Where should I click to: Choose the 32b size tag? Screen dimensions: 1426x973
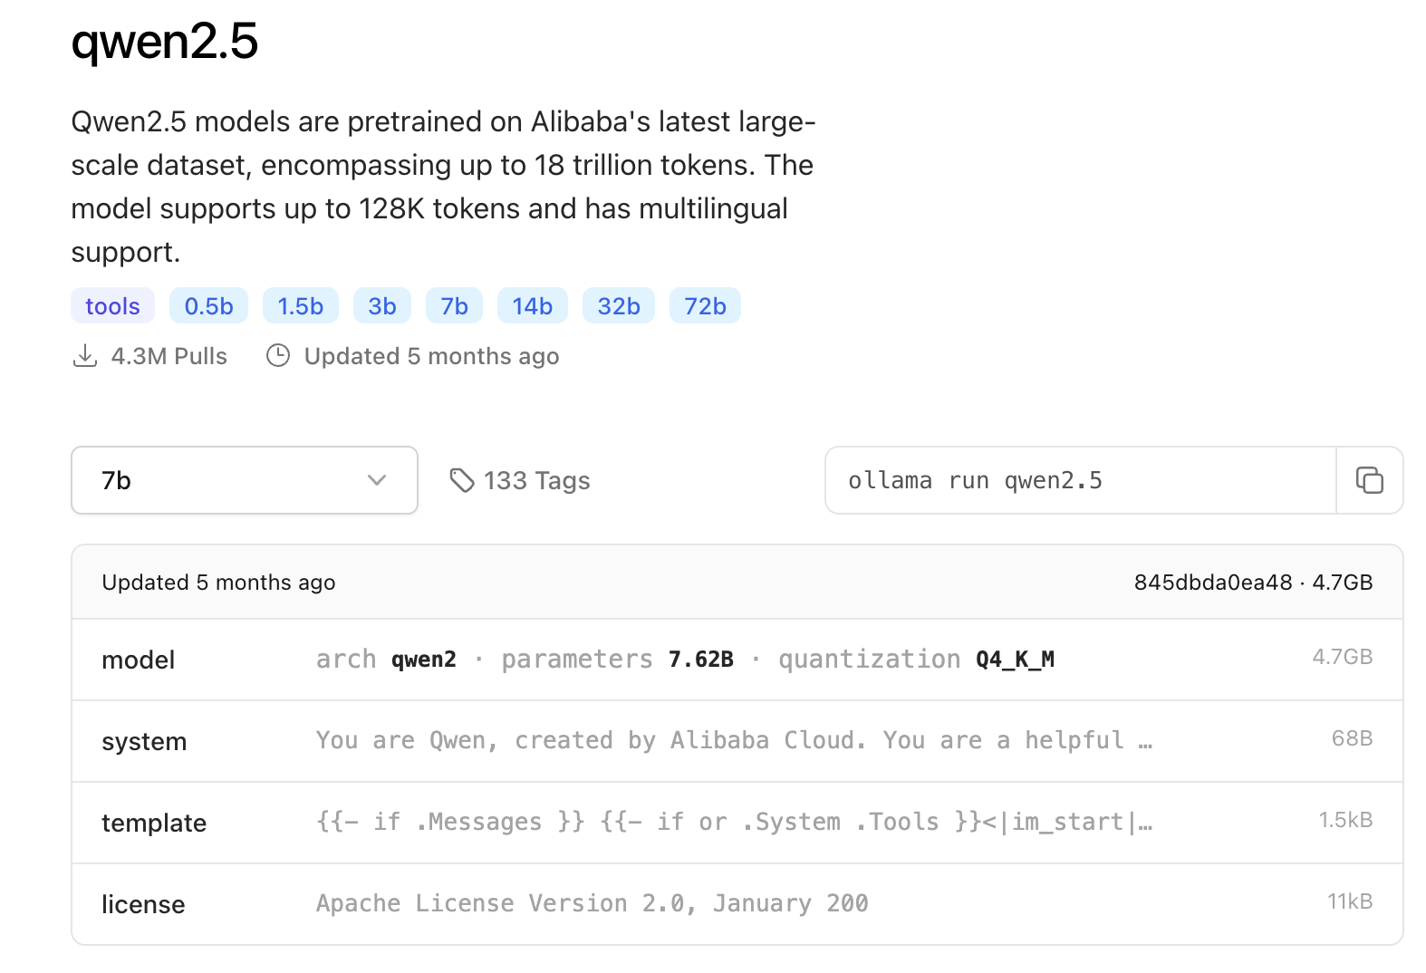[618, 306]
